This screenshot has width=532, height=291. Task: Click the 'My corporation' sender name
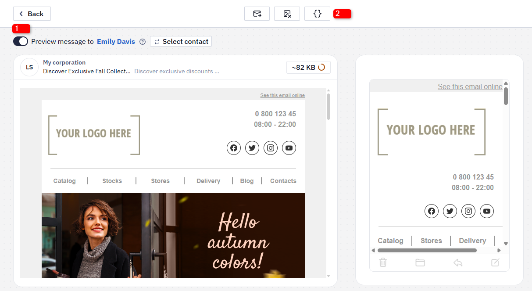point(64,63)
